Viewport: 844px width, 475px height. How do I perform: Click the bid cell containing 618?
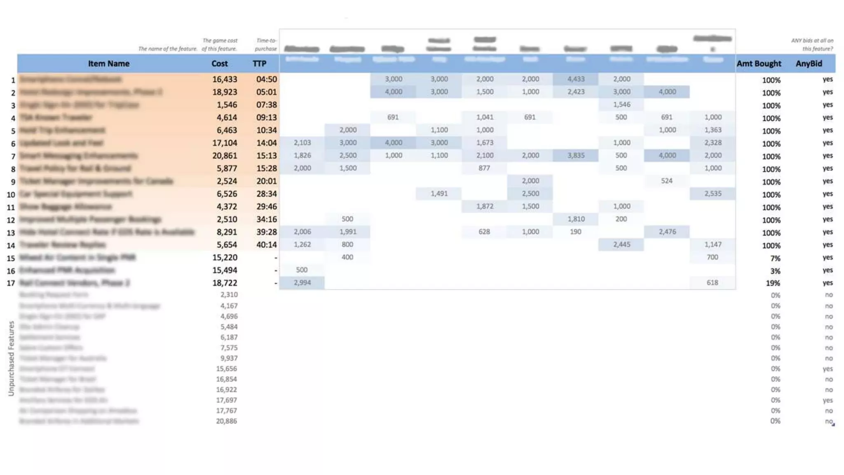pyautogui.click(x=712, y=282)
